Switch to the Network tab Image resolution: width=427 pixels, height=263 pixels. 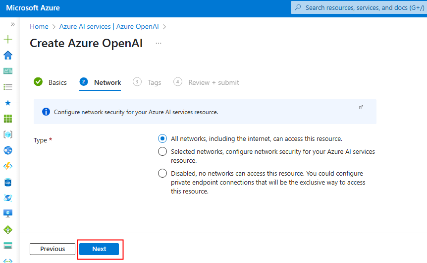[x=100, y=83]
